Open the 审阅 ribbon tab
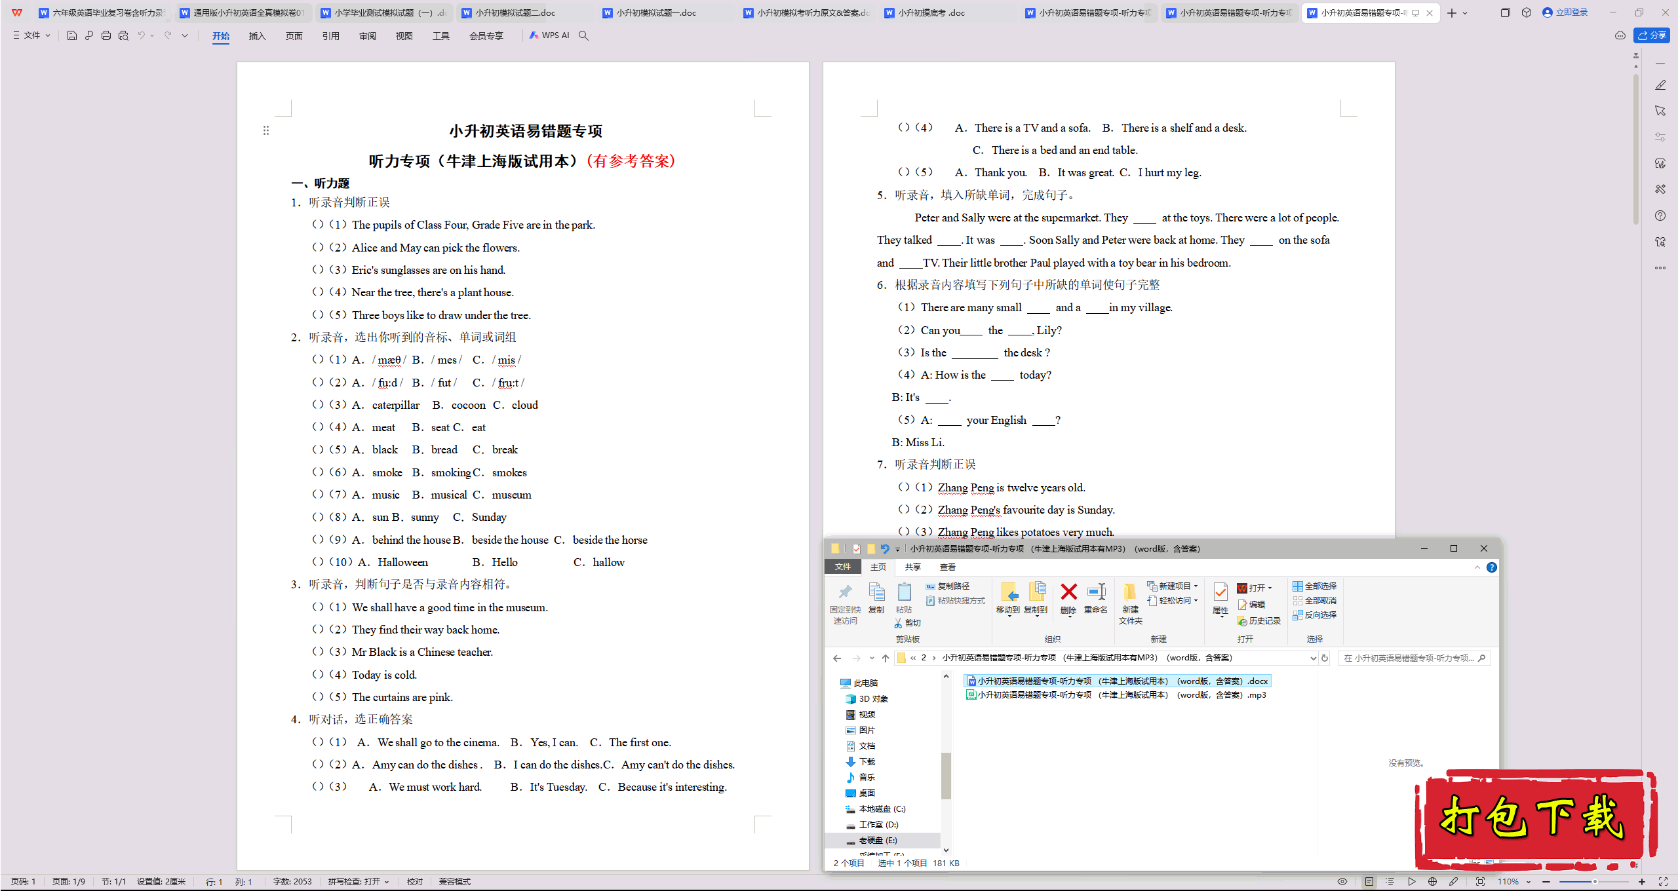 [x=367, y=36]
